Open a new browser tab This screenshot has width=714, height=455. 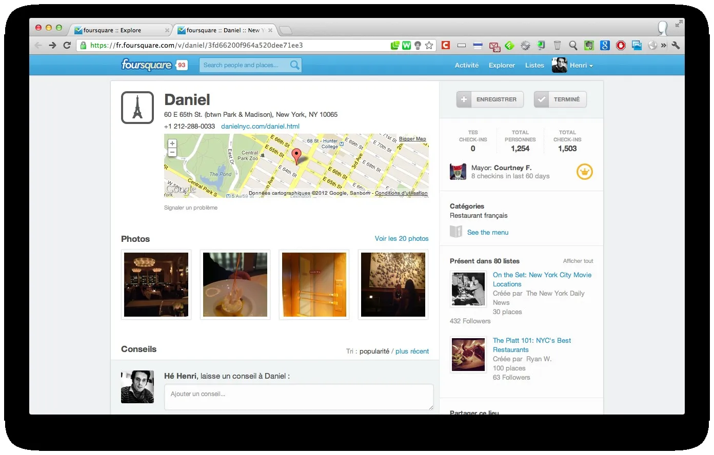(285, 30)
